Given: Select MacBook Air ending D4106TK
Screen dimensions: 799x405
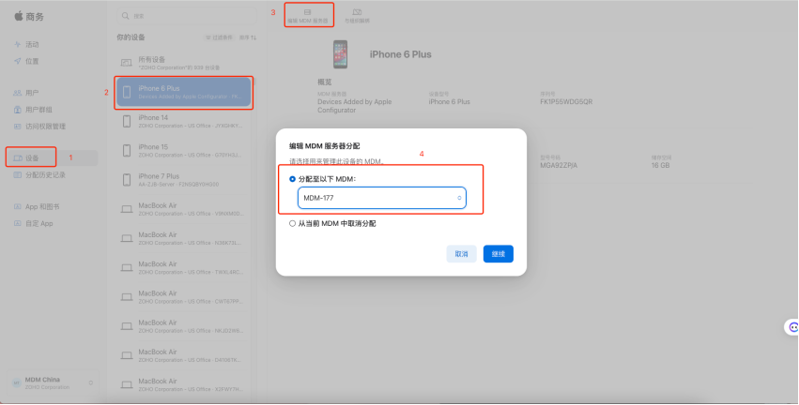Looking at the screenshot, I should (x=184, y=355).
